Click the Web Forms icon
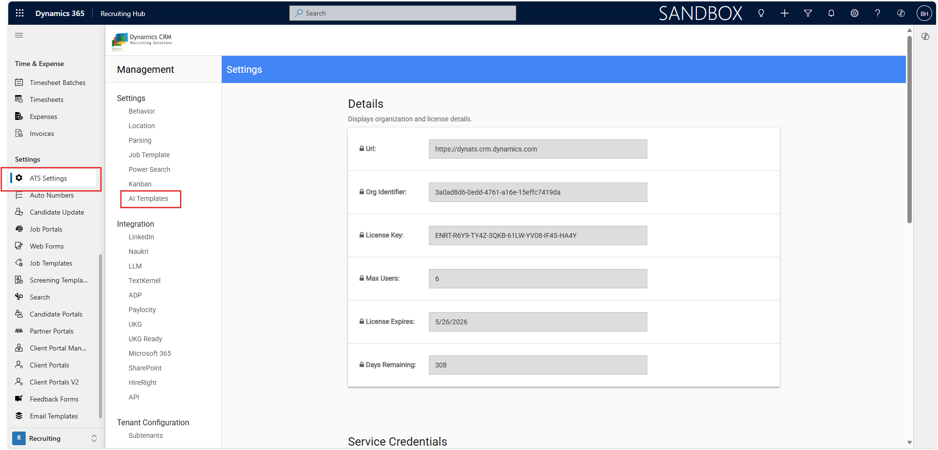The width and height of the screenshot is (938, 450). [x=19, y=246]
